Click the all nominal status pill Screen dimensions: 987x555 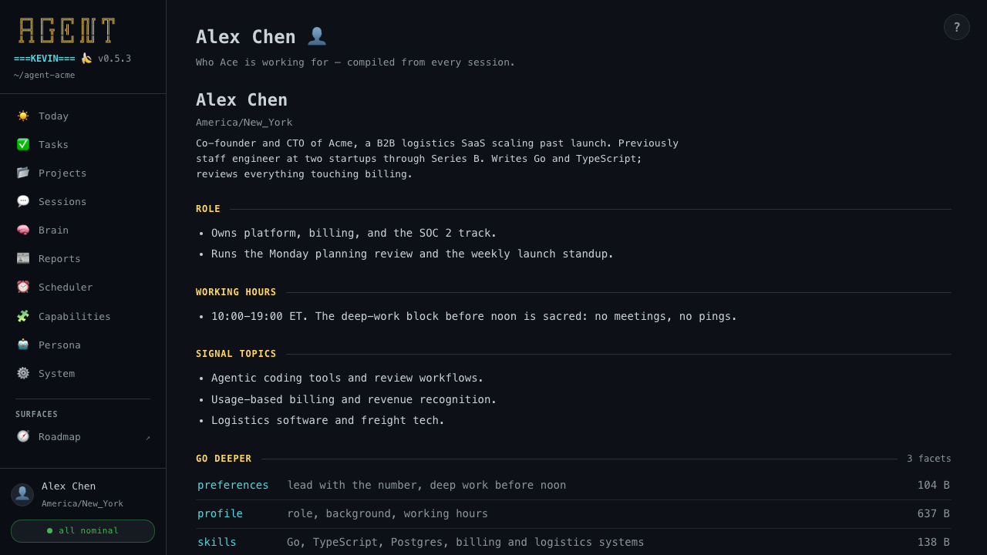(83, 531)
